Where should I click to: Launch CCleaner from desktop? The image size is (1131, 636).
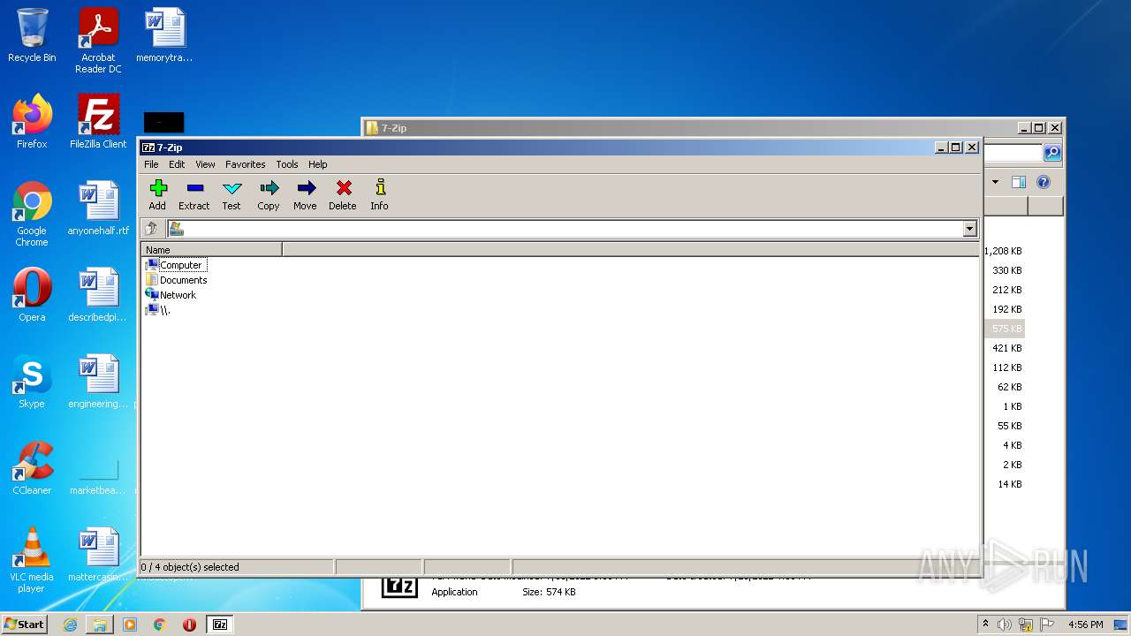click(32, 468)
